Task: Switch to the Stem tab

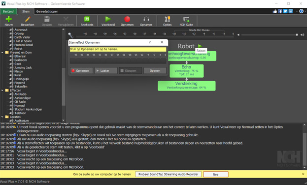Action: tap(26, 11)
